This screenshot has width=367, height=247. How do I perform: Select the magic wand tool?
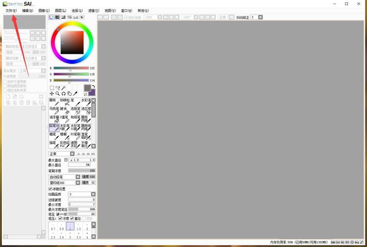click(x=64, y=88)
